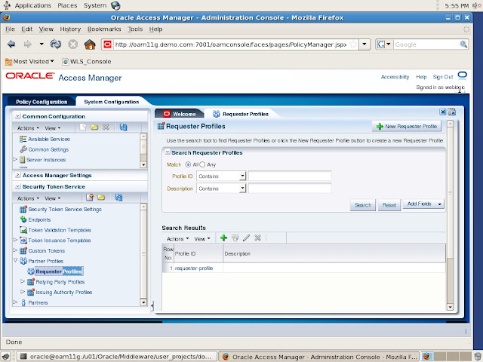Open the Applications menu in the top panel

tap(32, 5)
